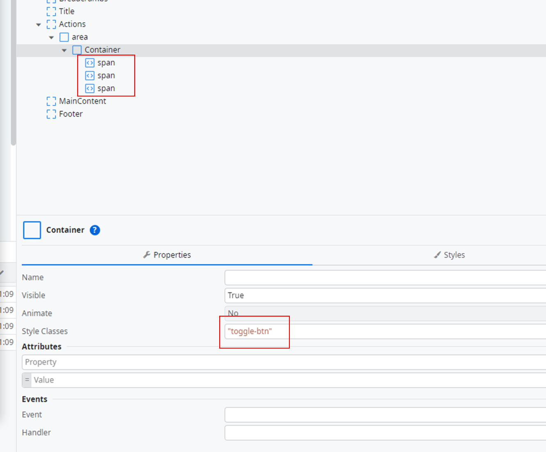This screenshot has width=546, height=452.
Task: Click the toggle-btn Style Classes value
Action: (250, 331)
